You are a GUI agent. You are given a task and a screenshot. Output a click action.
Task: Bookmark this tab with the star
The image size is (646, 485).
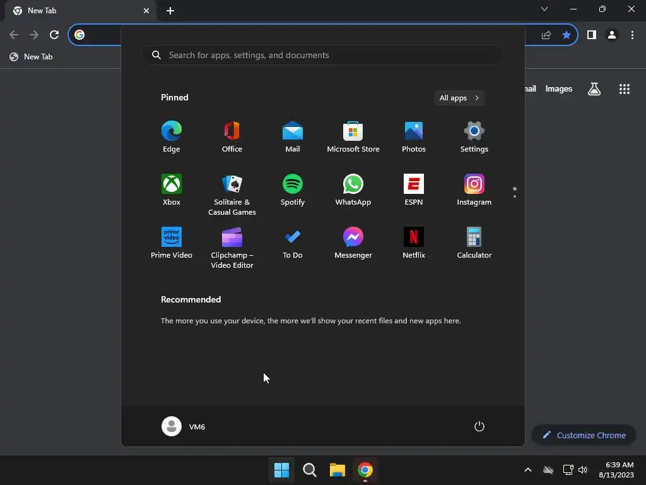(567, 35)
